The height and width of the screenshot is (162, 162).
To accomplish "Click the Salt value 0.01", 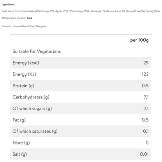I will point(144,154).
